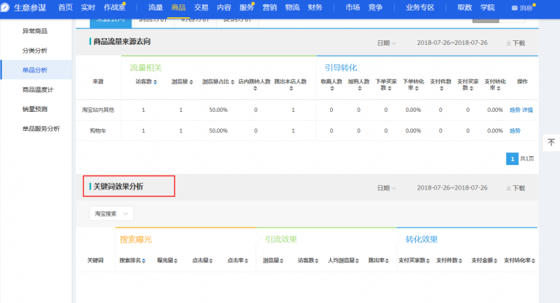Open 市场 in top navigation
Screen dimensions: 560x303
point(353,7)
